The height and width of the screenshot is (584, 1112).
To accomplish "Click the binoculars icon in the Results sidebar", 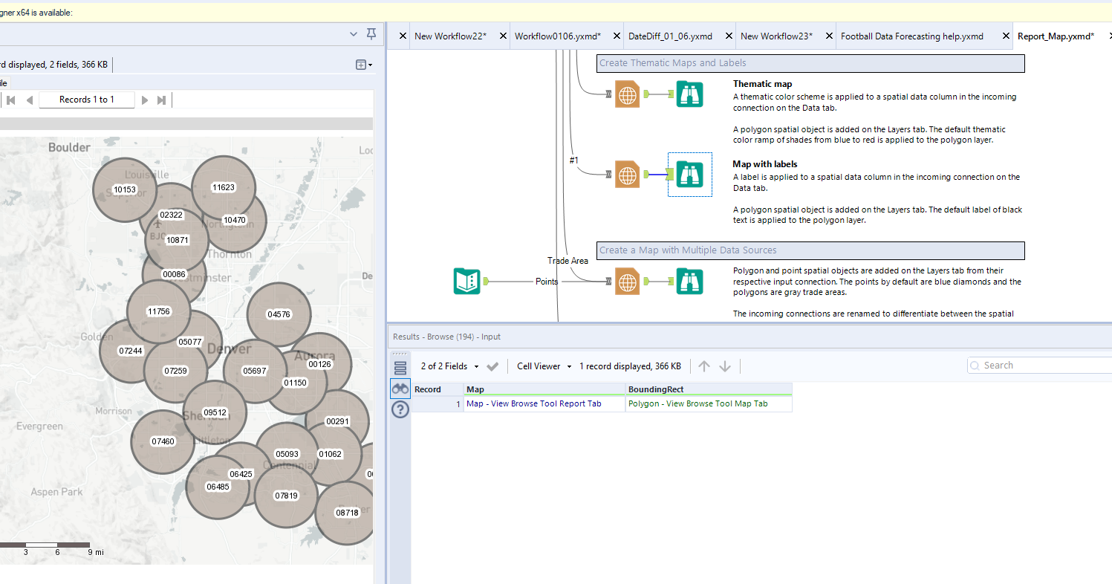I will [400, 388].
